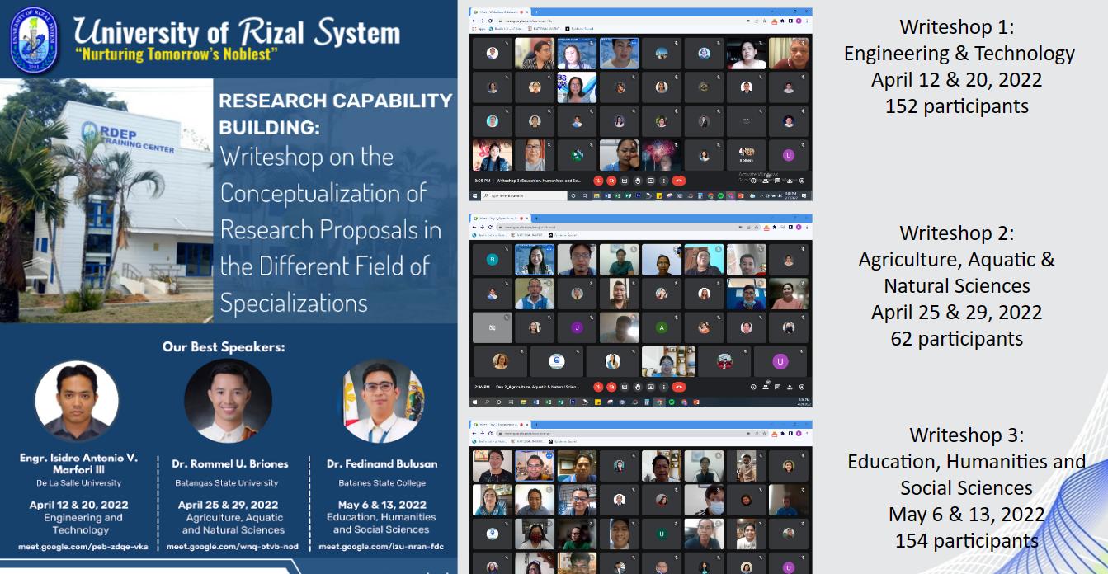Click address bar in Writeshop 3 Chrome window
The image size is (1108, 574).
point(633,21)
